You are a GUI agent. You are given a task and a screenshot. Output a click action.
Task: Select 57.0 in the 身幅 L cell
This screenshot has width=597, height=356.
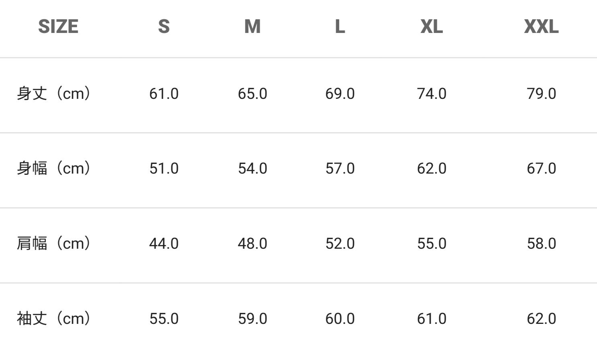[340, 168]
